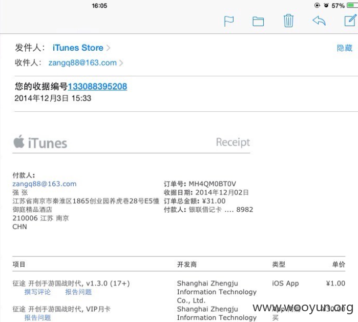The image size is (358, 322).
Task: Delete the email with the trash icon
Action: point(288,21)
